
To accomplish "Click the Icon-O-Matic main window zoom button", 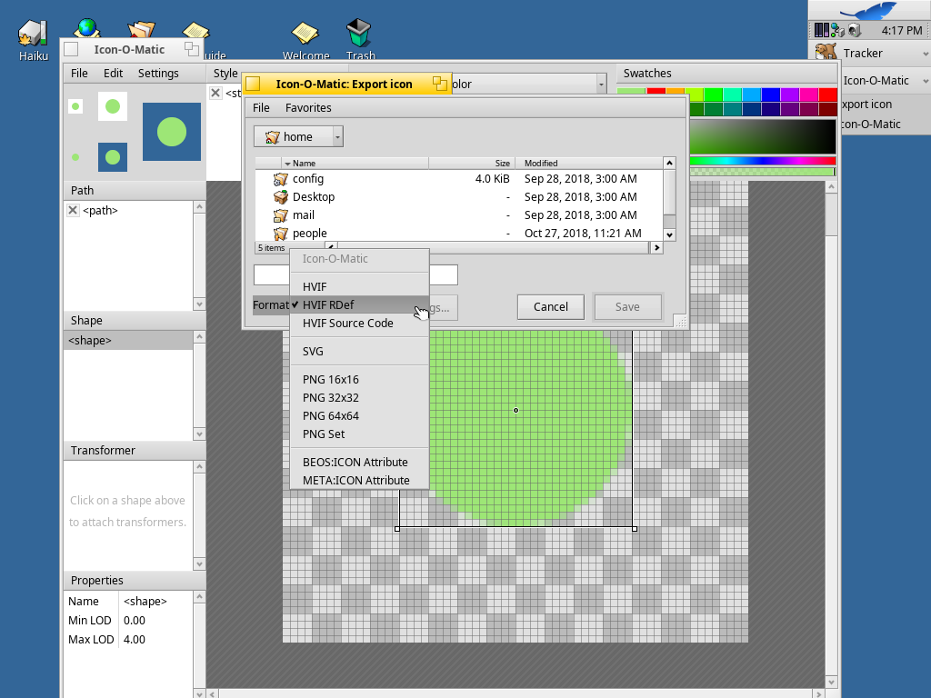I will 191,49.
